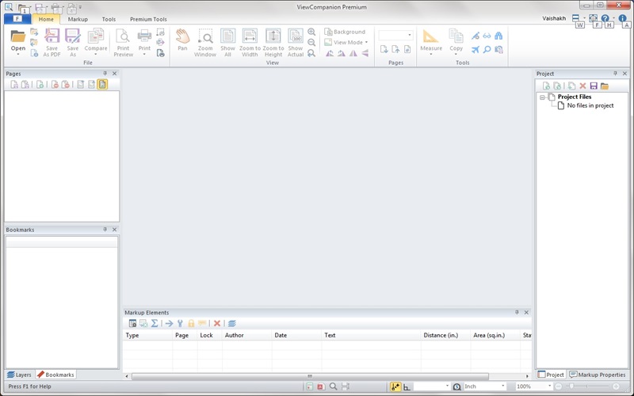Click the blue Help question mark icon
This screenshot has width=634, height=396.
click(605, 18)
